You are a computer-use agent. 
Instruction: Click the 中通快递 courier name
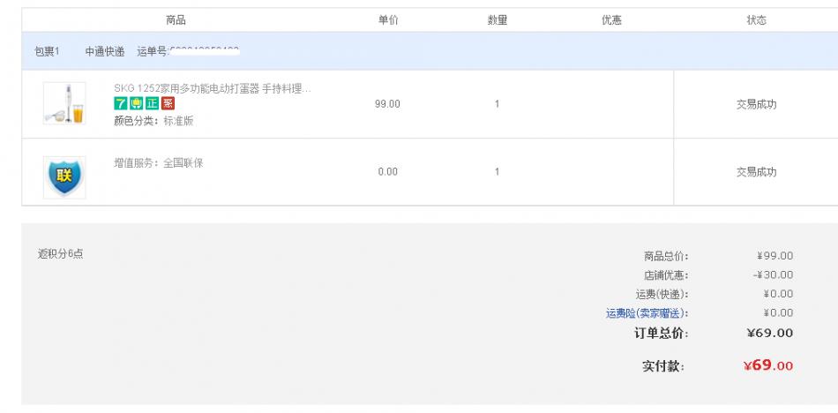(x=105, y=51)
